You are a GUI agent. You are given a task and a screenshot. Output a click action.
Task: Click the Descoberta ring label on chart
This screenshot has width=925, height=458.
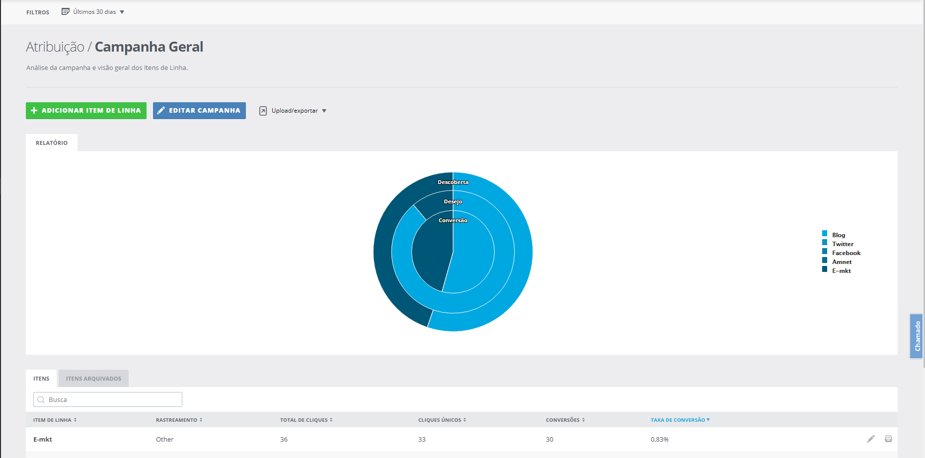click(x=453, y=182)
